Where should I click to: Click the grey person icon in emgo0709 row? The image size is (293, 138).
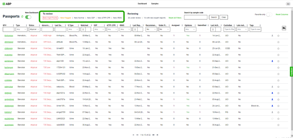(x=272, y=112)
